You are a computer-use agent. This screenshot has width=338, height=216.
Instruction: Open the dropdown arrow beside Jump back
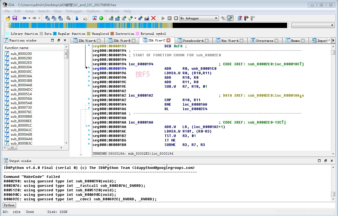(x=29, y=18)
